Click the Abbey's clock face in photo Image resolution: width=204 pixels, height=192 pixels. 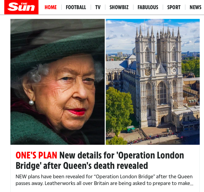[148, 72]
